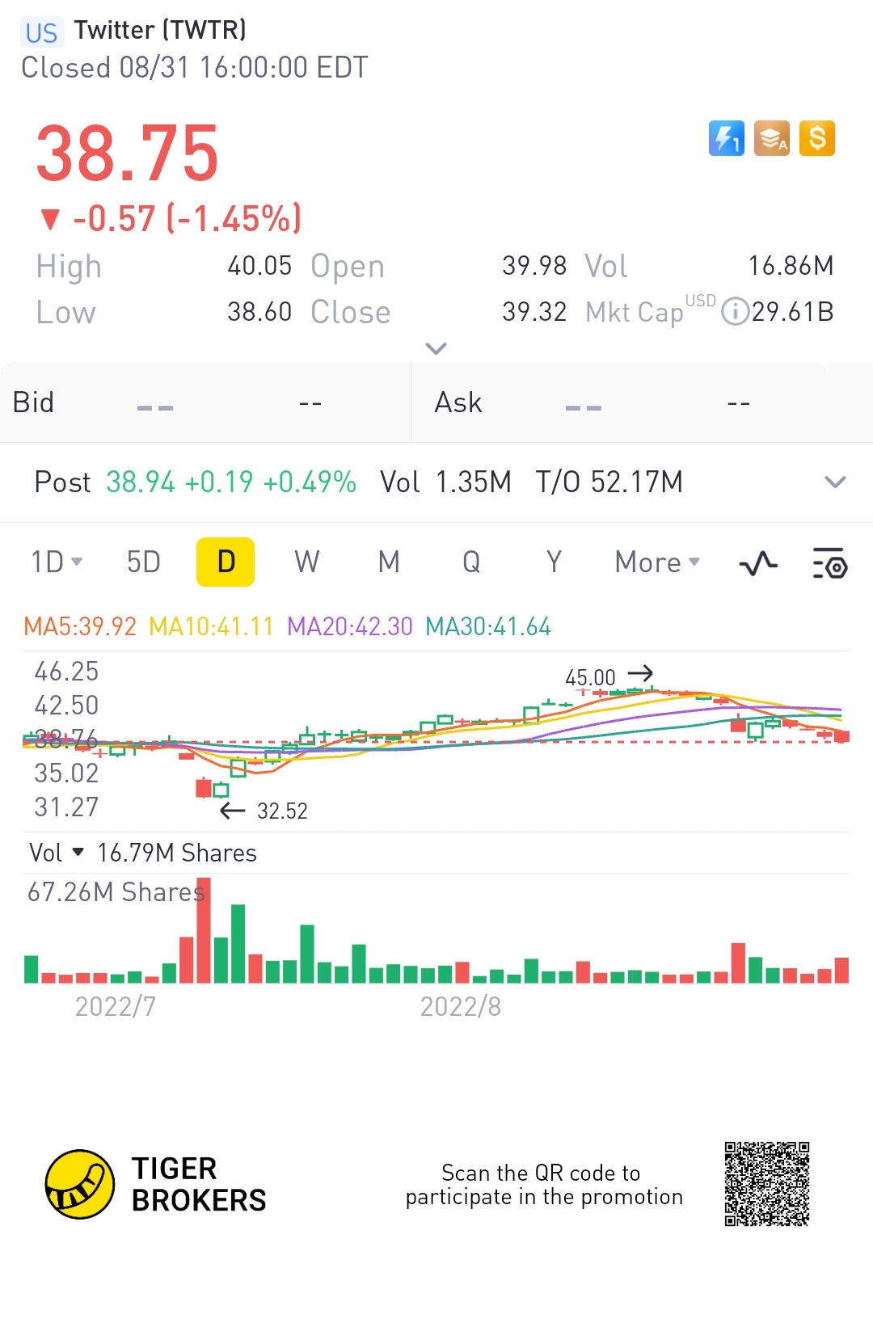
Task: Switch to the W weekly tab
Action: (307, 562)
